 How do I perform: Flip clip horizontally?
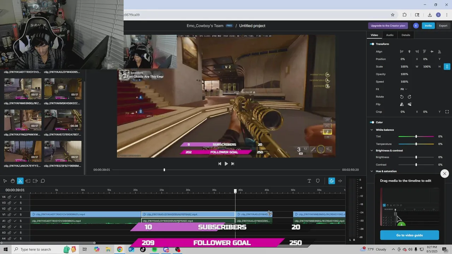point(402,104)
